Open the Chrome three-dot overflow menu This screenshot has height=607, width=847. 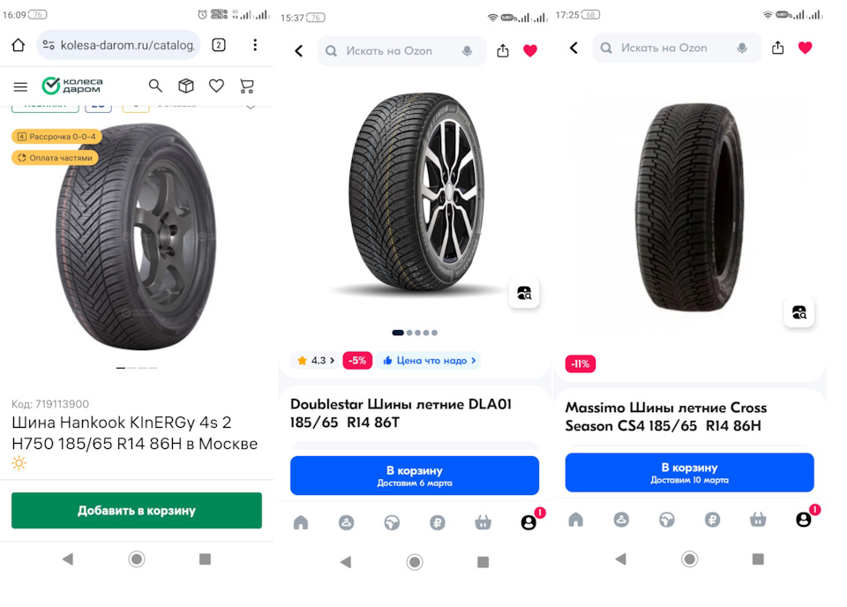tap(255, 45)
